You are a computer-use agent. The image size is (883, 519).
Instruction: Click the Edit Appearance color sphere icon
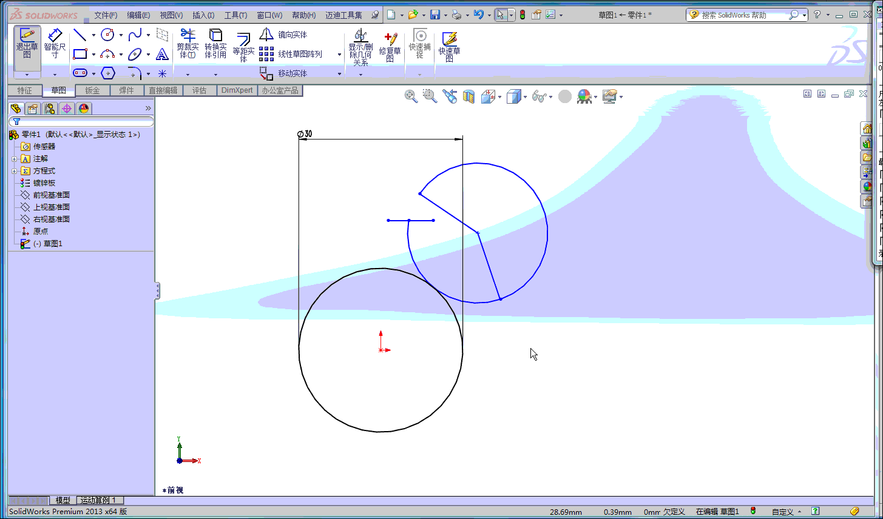click(584, 96)
